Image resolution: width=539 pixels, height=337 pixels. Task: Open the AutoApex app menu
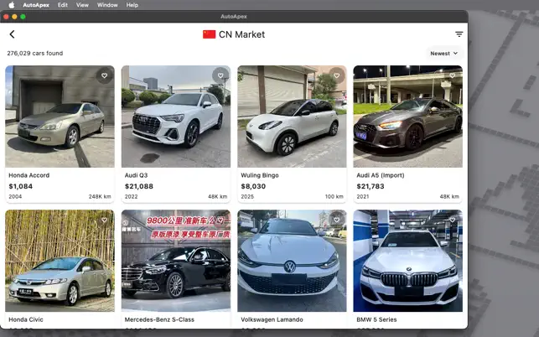tap(36, 5)
